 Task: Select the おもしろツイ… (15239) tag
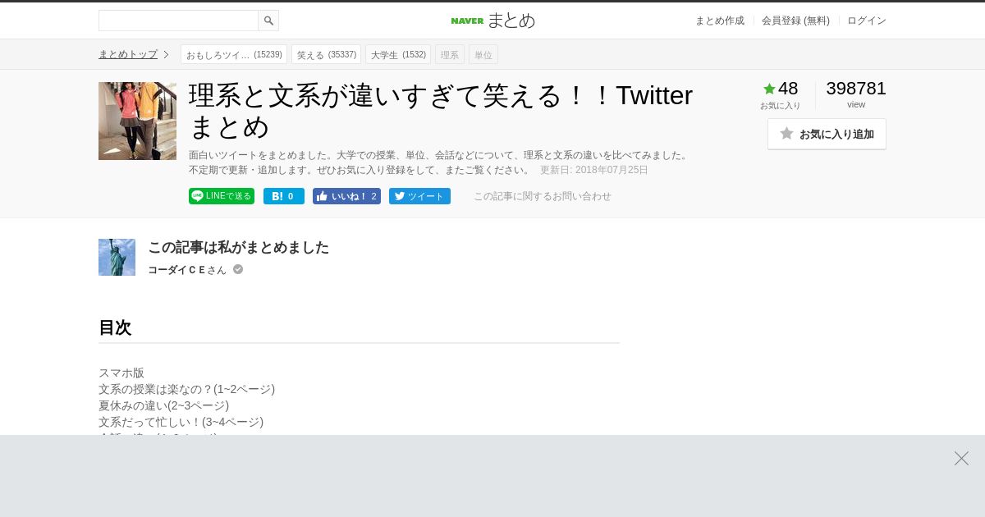[x=234, y=55]
